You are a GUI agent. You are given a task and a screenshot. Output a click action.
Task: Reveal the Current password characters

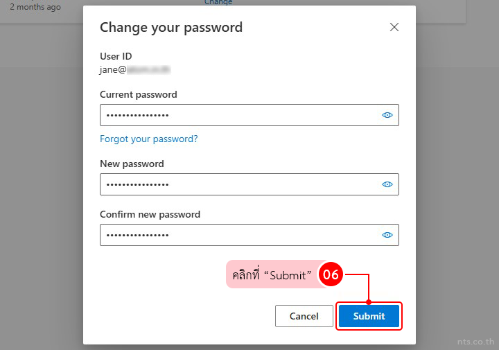click(x=387, y=115)
